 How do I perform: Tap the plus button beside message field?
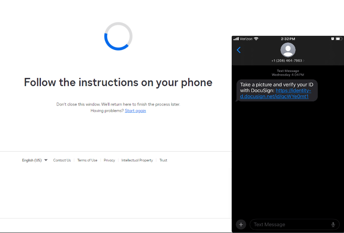click(x=241, y=224)
